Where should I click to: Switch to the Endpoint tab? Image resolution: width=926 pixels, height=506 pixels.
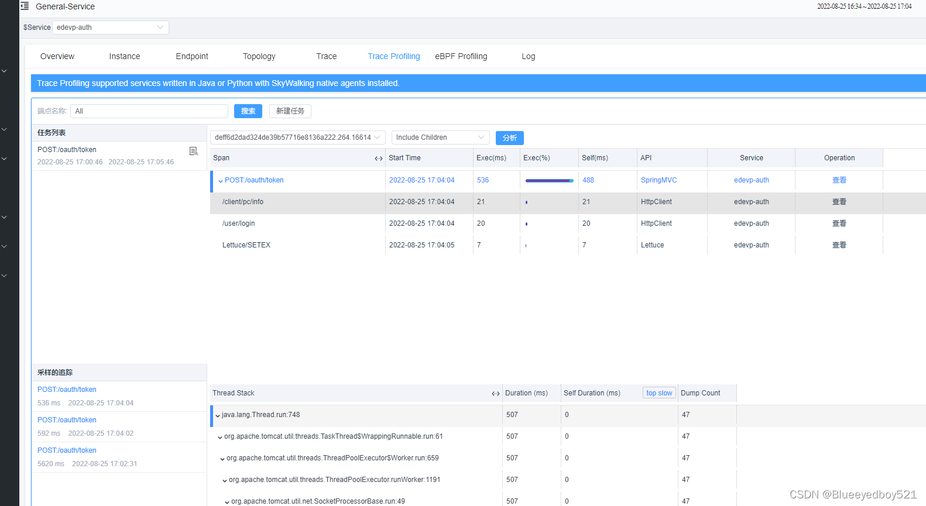tap(192, 56)
